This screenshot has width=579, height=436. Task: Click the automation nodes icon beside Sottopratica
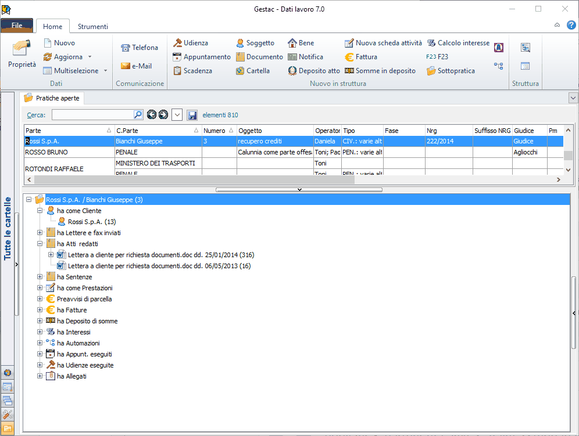[x=499, y=66]
